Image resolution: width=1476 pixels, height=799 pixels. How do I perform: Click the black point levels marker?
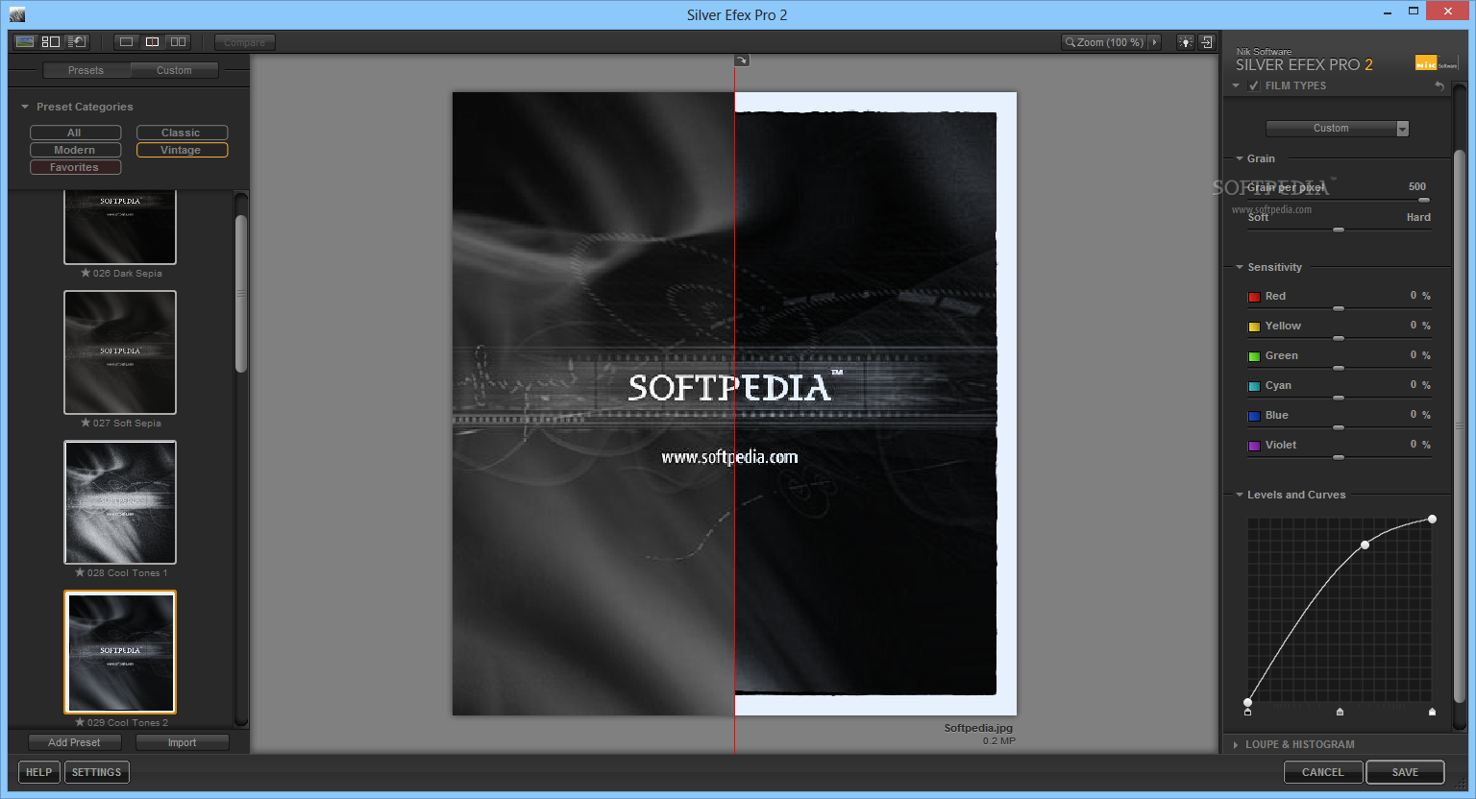click(x=1247, y=712)
